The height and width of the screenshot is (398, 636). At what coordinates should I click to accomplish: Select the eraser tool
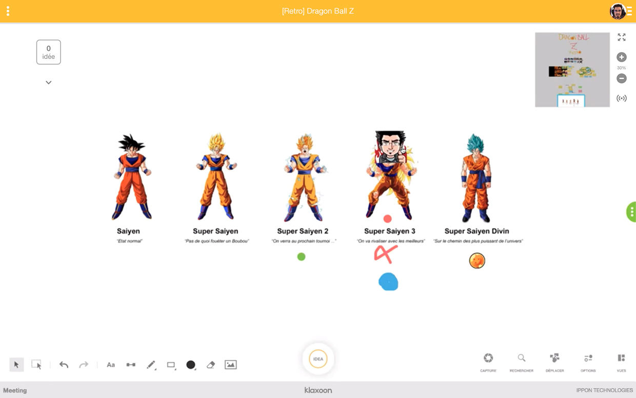[x=211, y=365]
